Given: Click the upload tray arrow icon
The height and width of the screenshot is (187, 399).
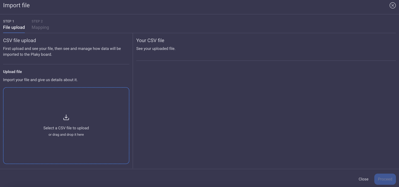Looking at the screenshot, I should tap(66, 117).
